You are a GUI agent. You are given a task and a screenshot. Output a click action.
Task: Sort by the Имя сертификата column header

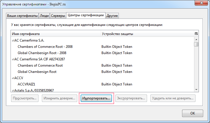56,34
